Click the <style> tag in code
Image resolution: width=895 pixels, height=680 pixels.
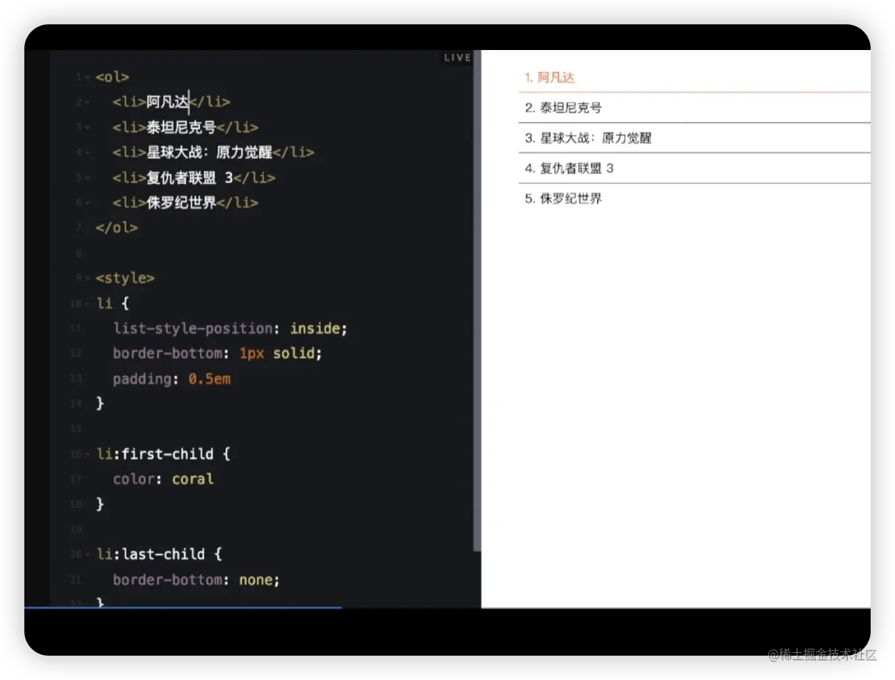pyautogui.click(x=125, y=278)
